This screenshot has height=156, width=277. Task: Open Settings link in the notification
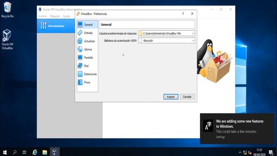click(220, 137)
